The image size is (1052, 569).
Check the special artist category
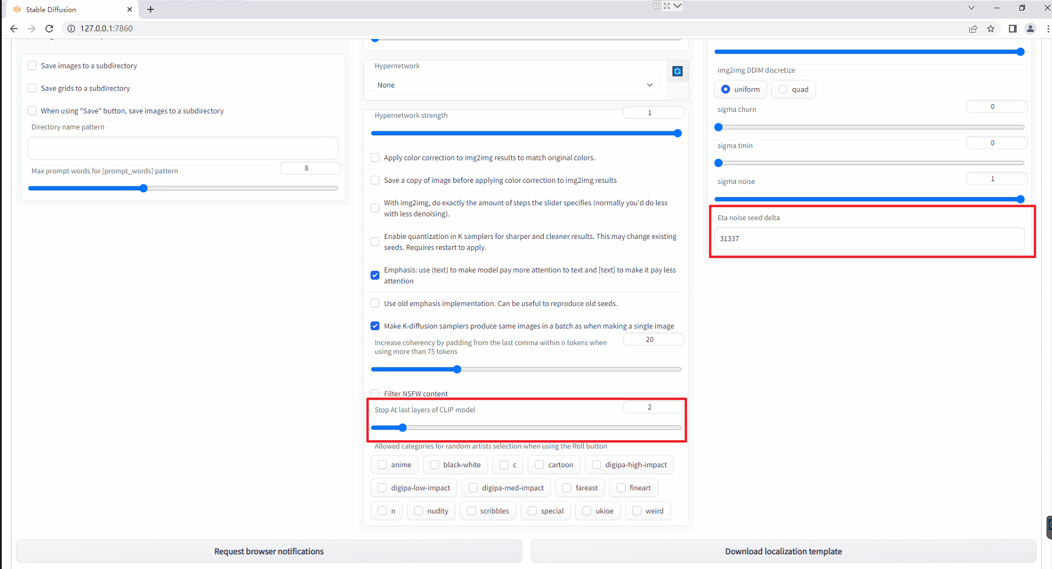(x=546, y=511)
